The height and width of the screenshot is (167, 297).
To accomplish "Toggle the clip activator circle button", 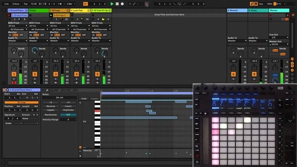I will tap(4, 90).
